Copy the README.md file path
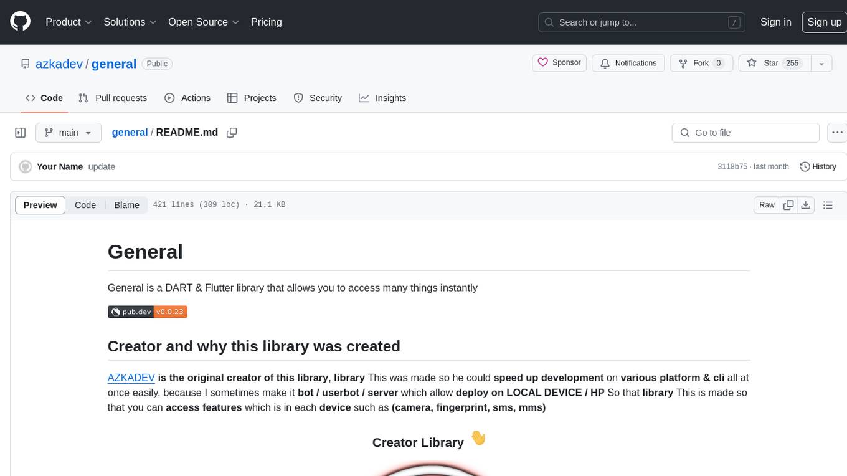 [232, 133]
